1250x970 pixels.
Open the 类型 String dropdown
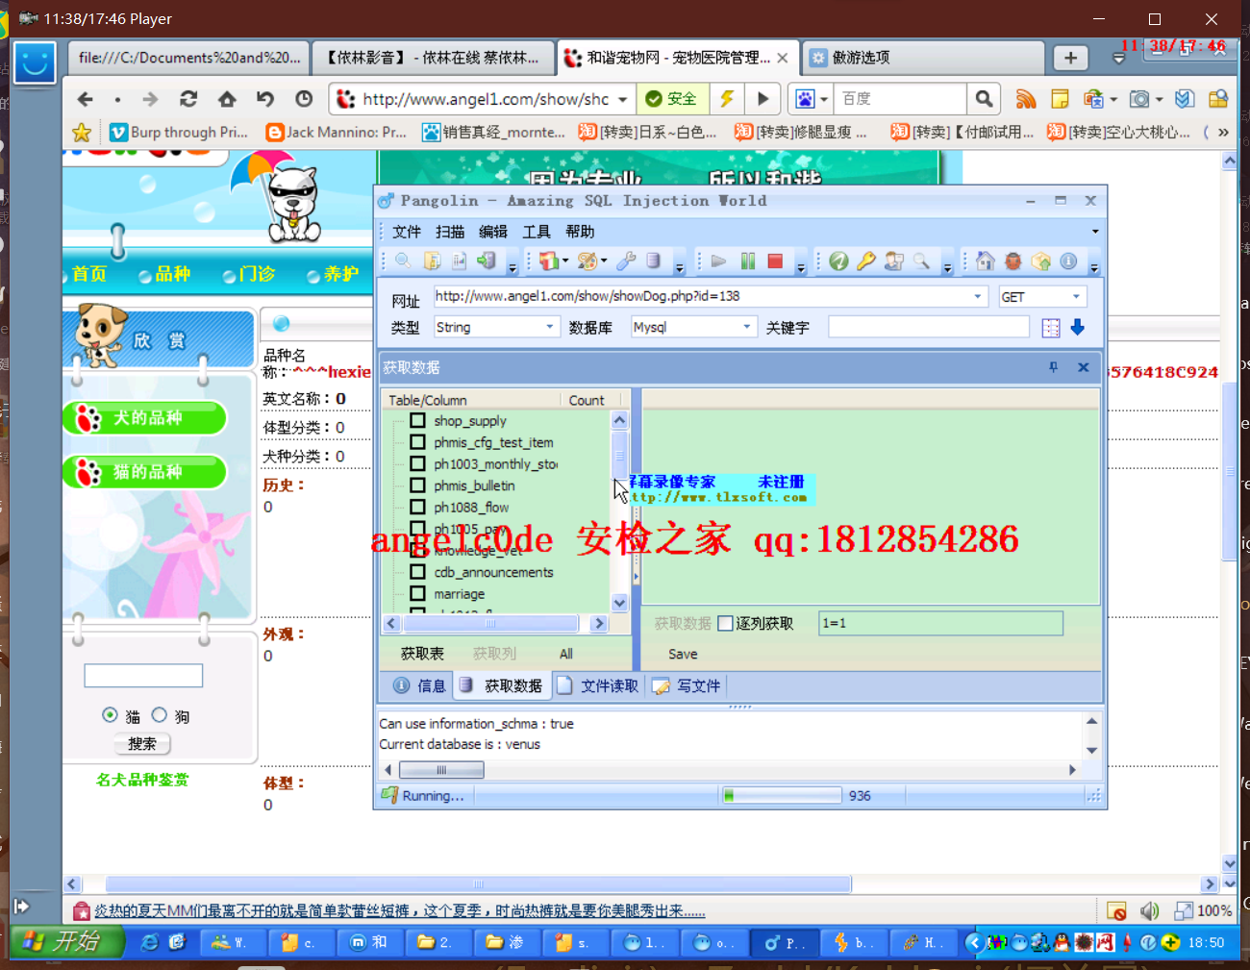550,327
